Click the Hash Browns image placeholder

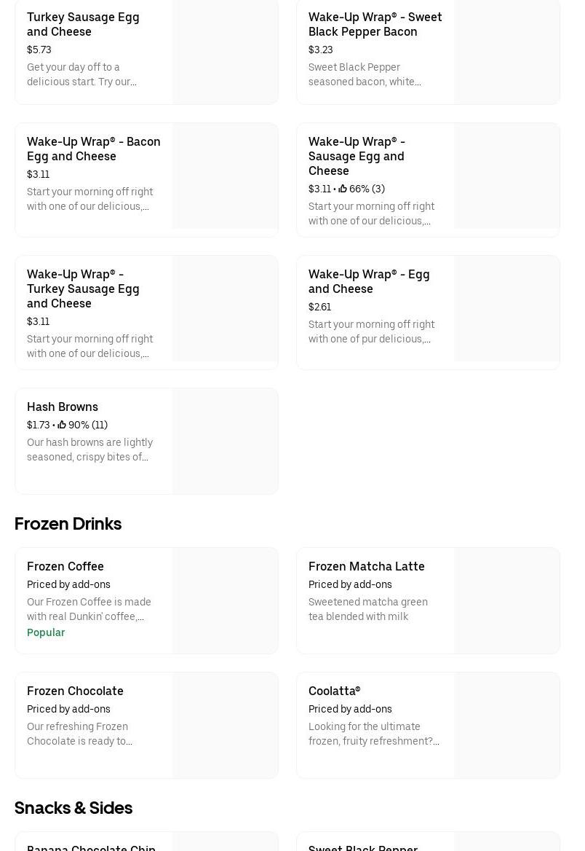tap(225, 441)
